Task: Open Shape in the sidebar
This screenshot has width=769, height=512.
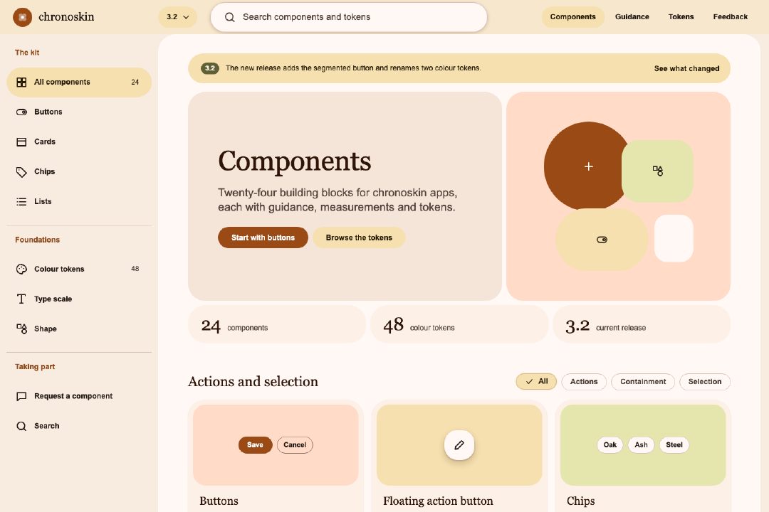Action: pos(79,329)
